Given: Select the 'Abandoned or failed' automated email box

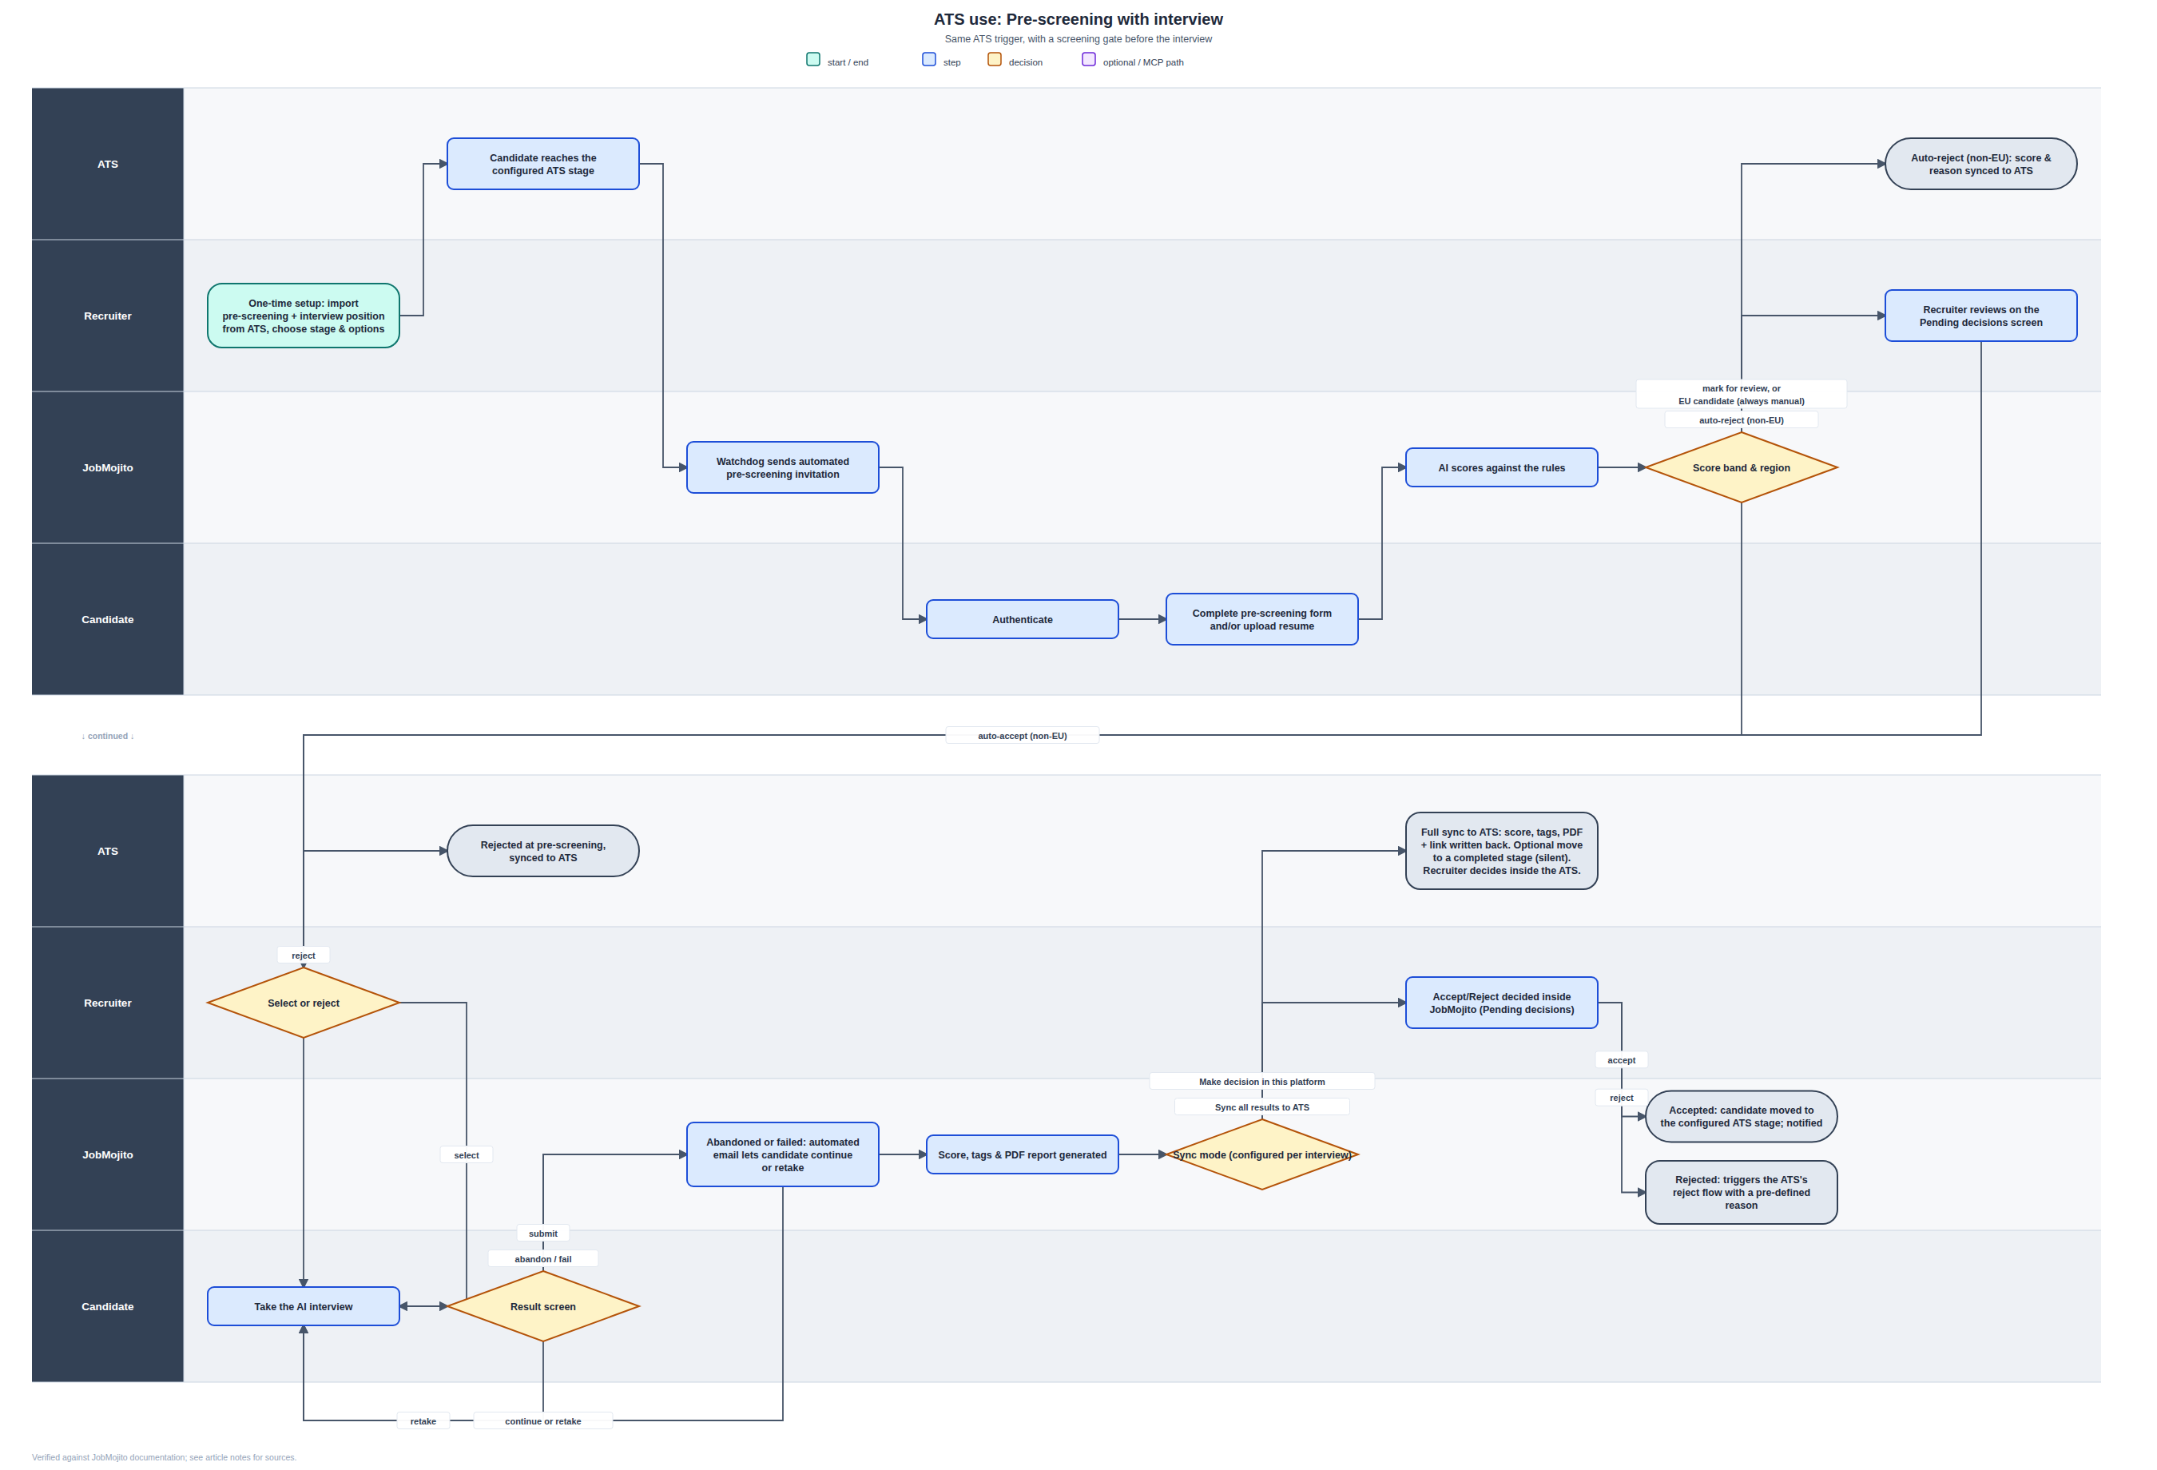Looking at the screenshot, I should coord(782,1154).
